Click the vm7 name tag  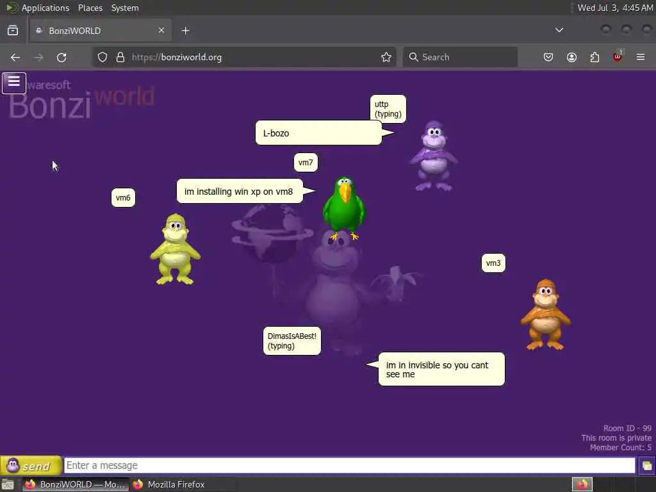click(x=306, y=163)
